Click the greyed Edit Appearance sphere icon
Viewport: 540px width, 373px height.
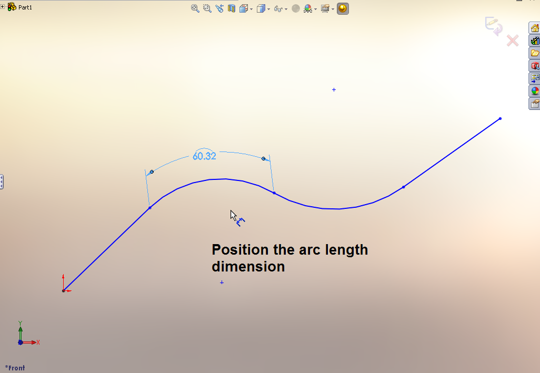(295, 8)
